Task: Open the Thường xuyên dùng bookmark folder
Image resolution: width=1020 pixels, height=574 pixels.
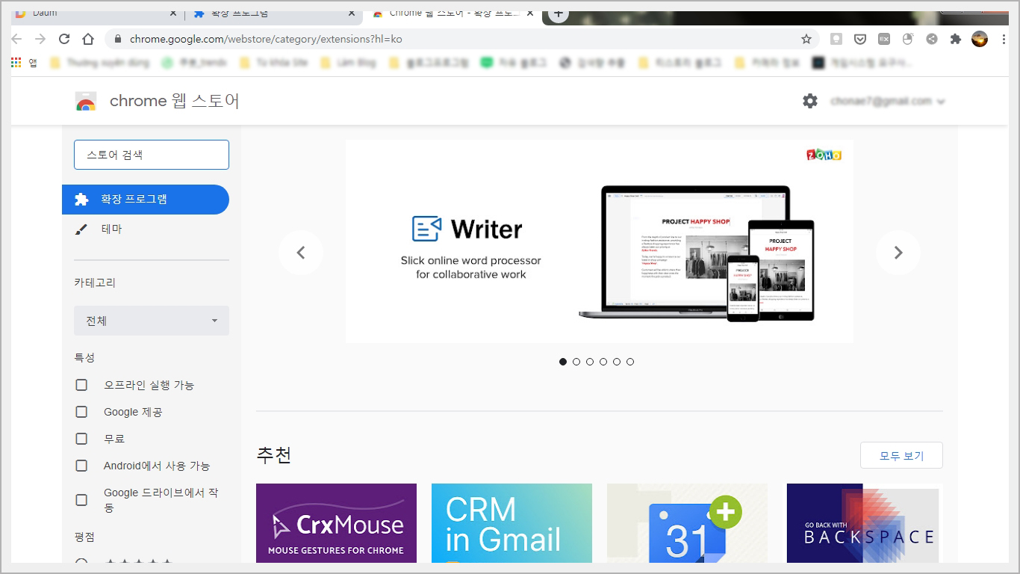Action: pos(100,63)
